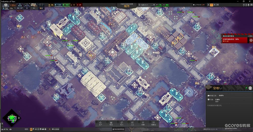This screenshot has height=132, width=253.
Task: Click the 6.65% value in 空地1 panel
Action: 221,96
